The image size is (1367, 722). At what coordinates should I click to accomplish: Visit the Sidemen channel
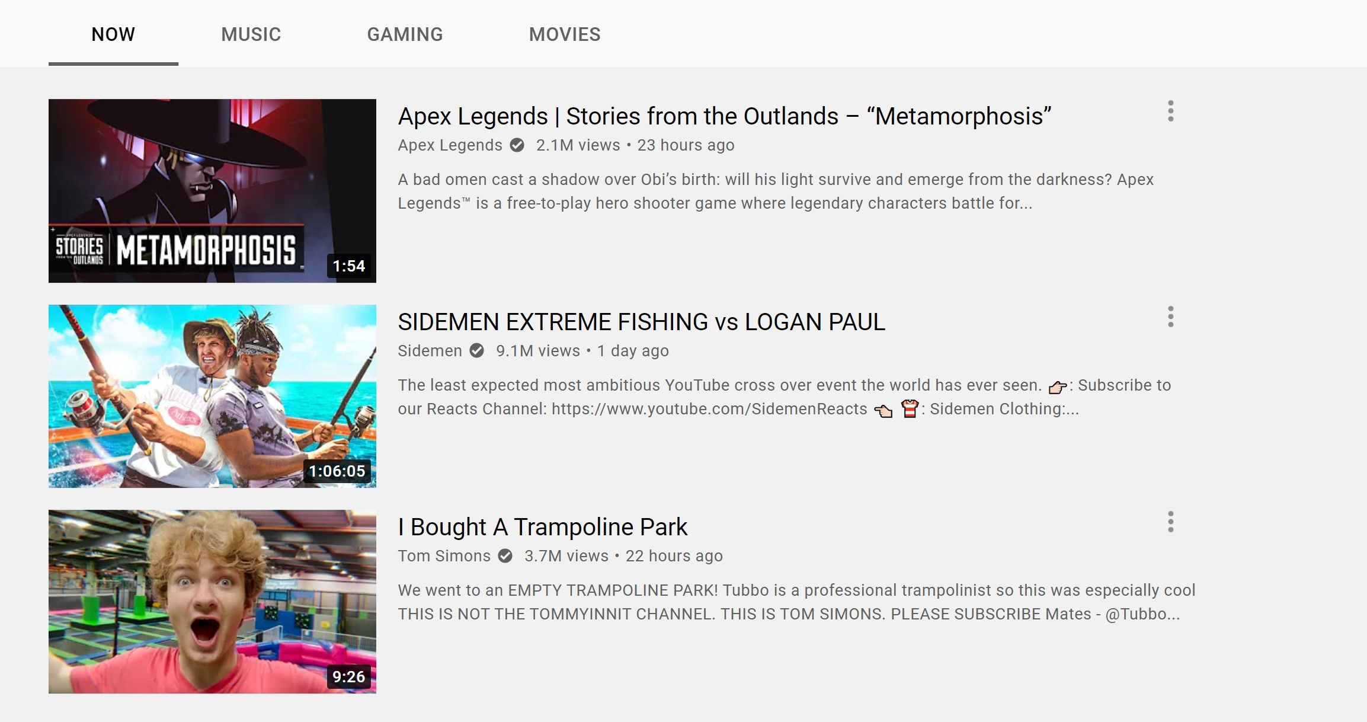[430, 351]
